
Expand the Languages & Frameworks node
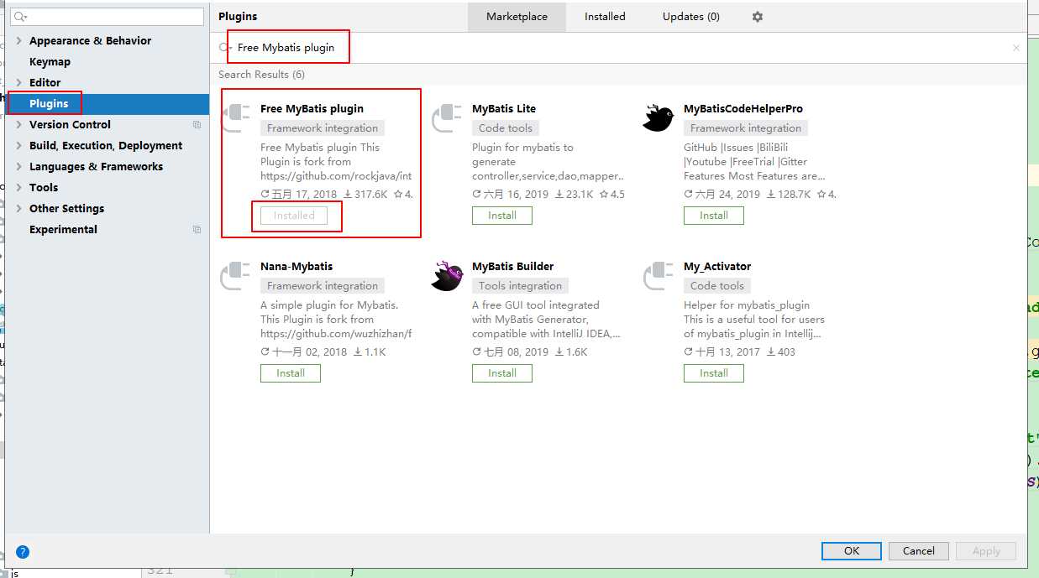19,167
